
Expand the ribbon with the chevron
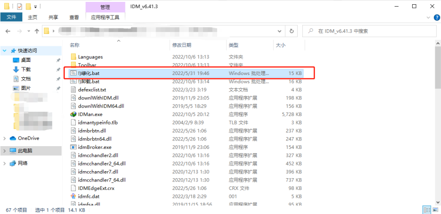pyautogui.click(x=429, y=17)
